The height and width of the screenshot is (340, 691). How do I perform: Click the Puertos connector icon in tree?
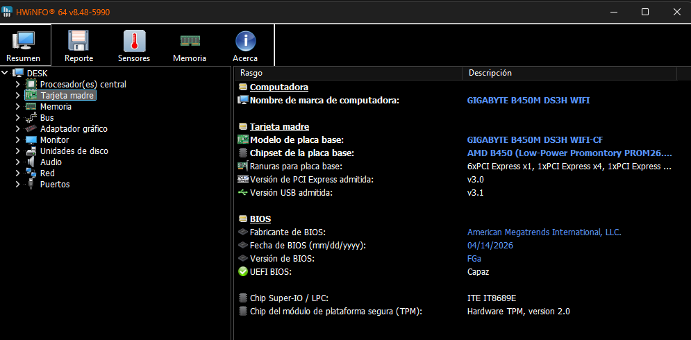[31, 184]
